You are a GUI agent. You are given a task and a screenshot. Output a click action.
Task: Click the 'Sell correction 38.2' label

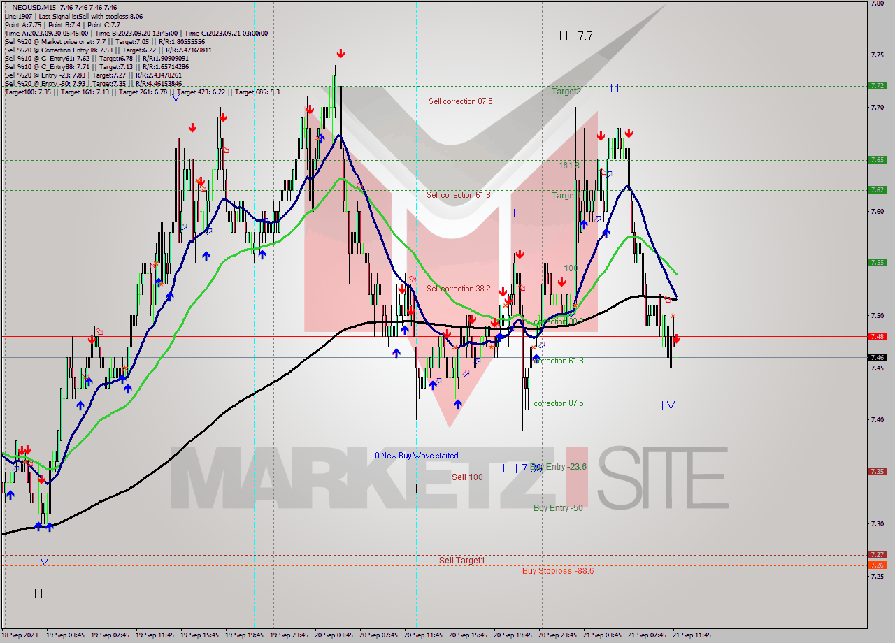(x=458, y=289)
